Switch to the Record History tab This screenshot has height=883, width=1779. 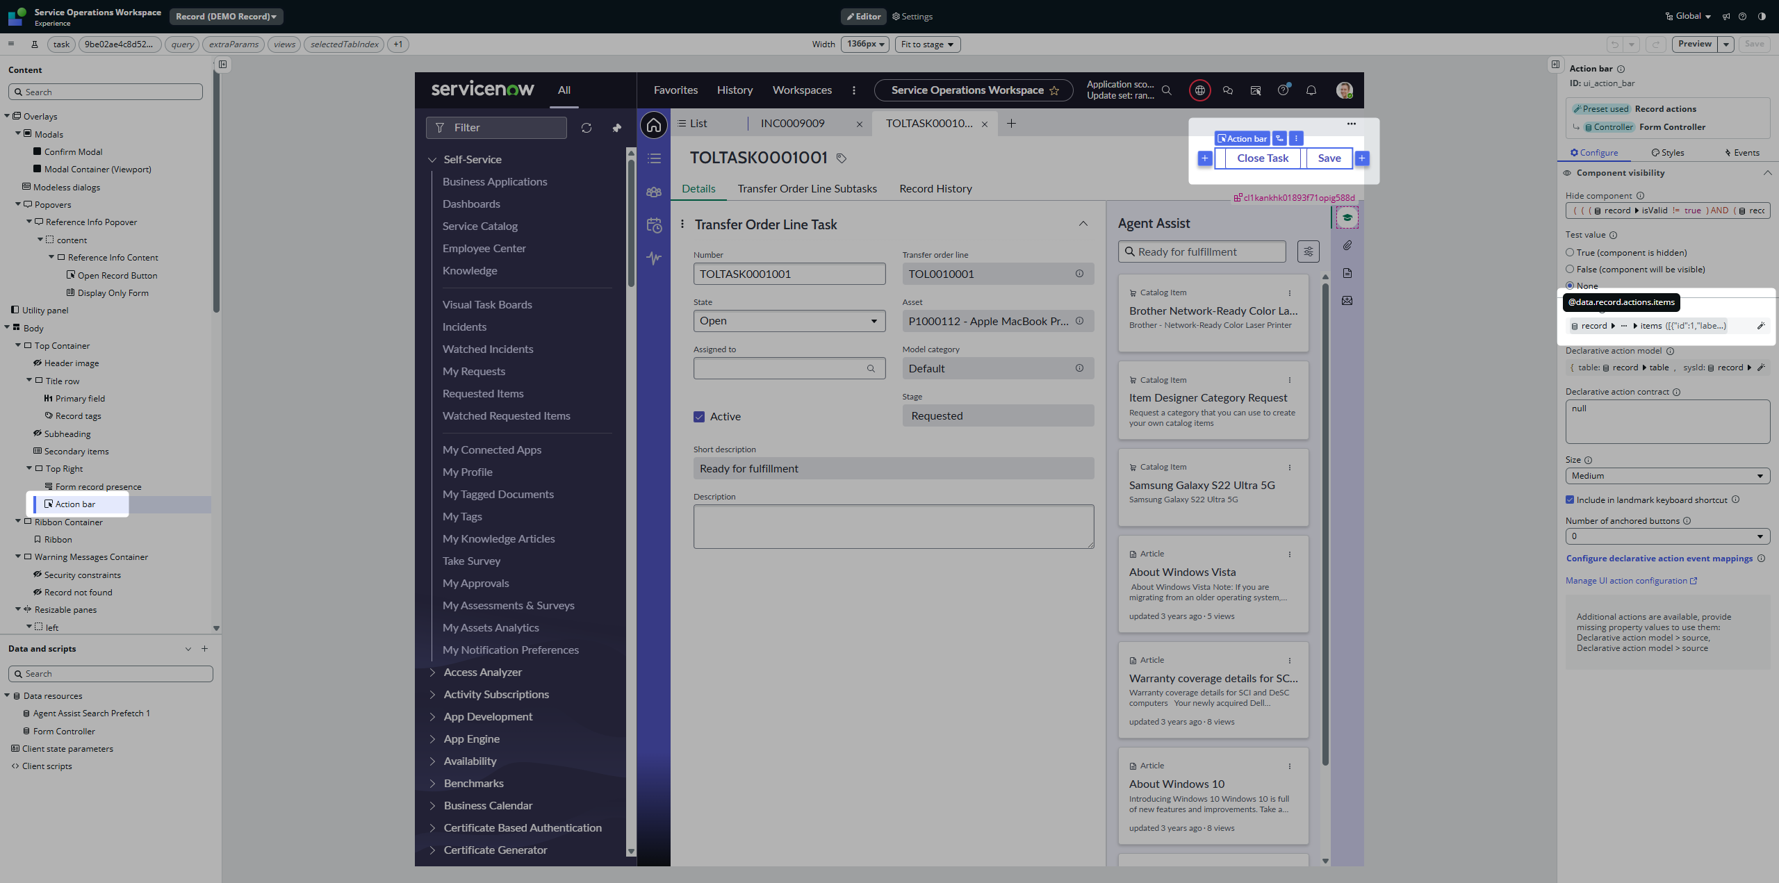tap(935, 189)
